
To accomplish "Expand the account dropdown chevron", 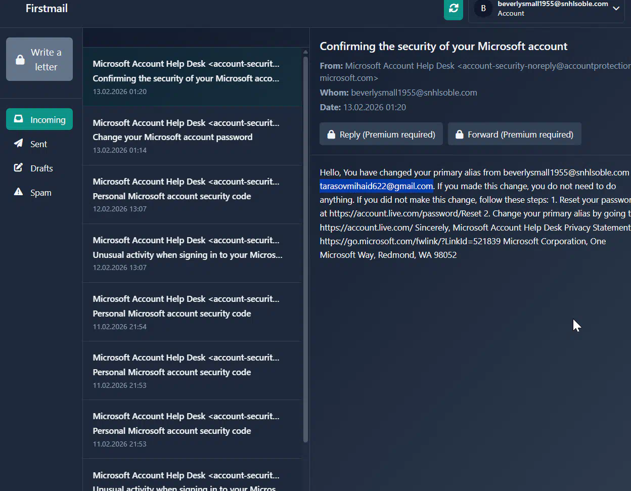I will tap(616, 9).
